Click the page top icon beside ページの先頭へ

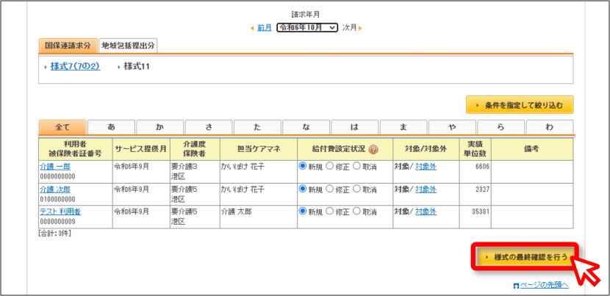pyautogui.click(x=516, y=286)
